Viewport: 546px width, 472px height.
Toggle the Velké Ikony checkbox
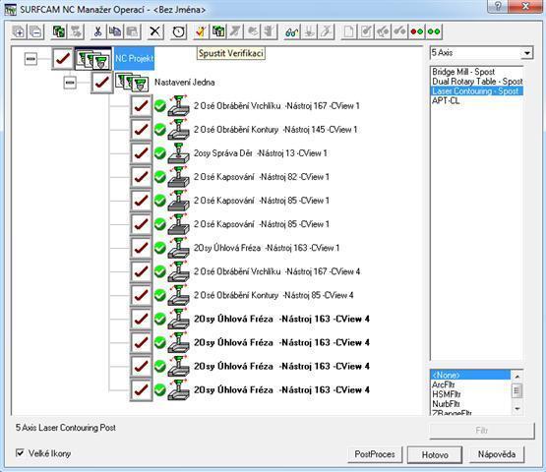coord(20,453)
